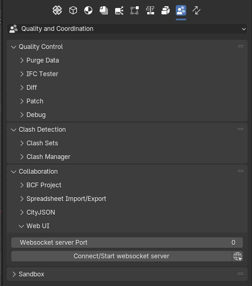Click the arrows icon after Quality and Coordination tab
Viewport: 252px width, 286px height.
click(196, 10)
